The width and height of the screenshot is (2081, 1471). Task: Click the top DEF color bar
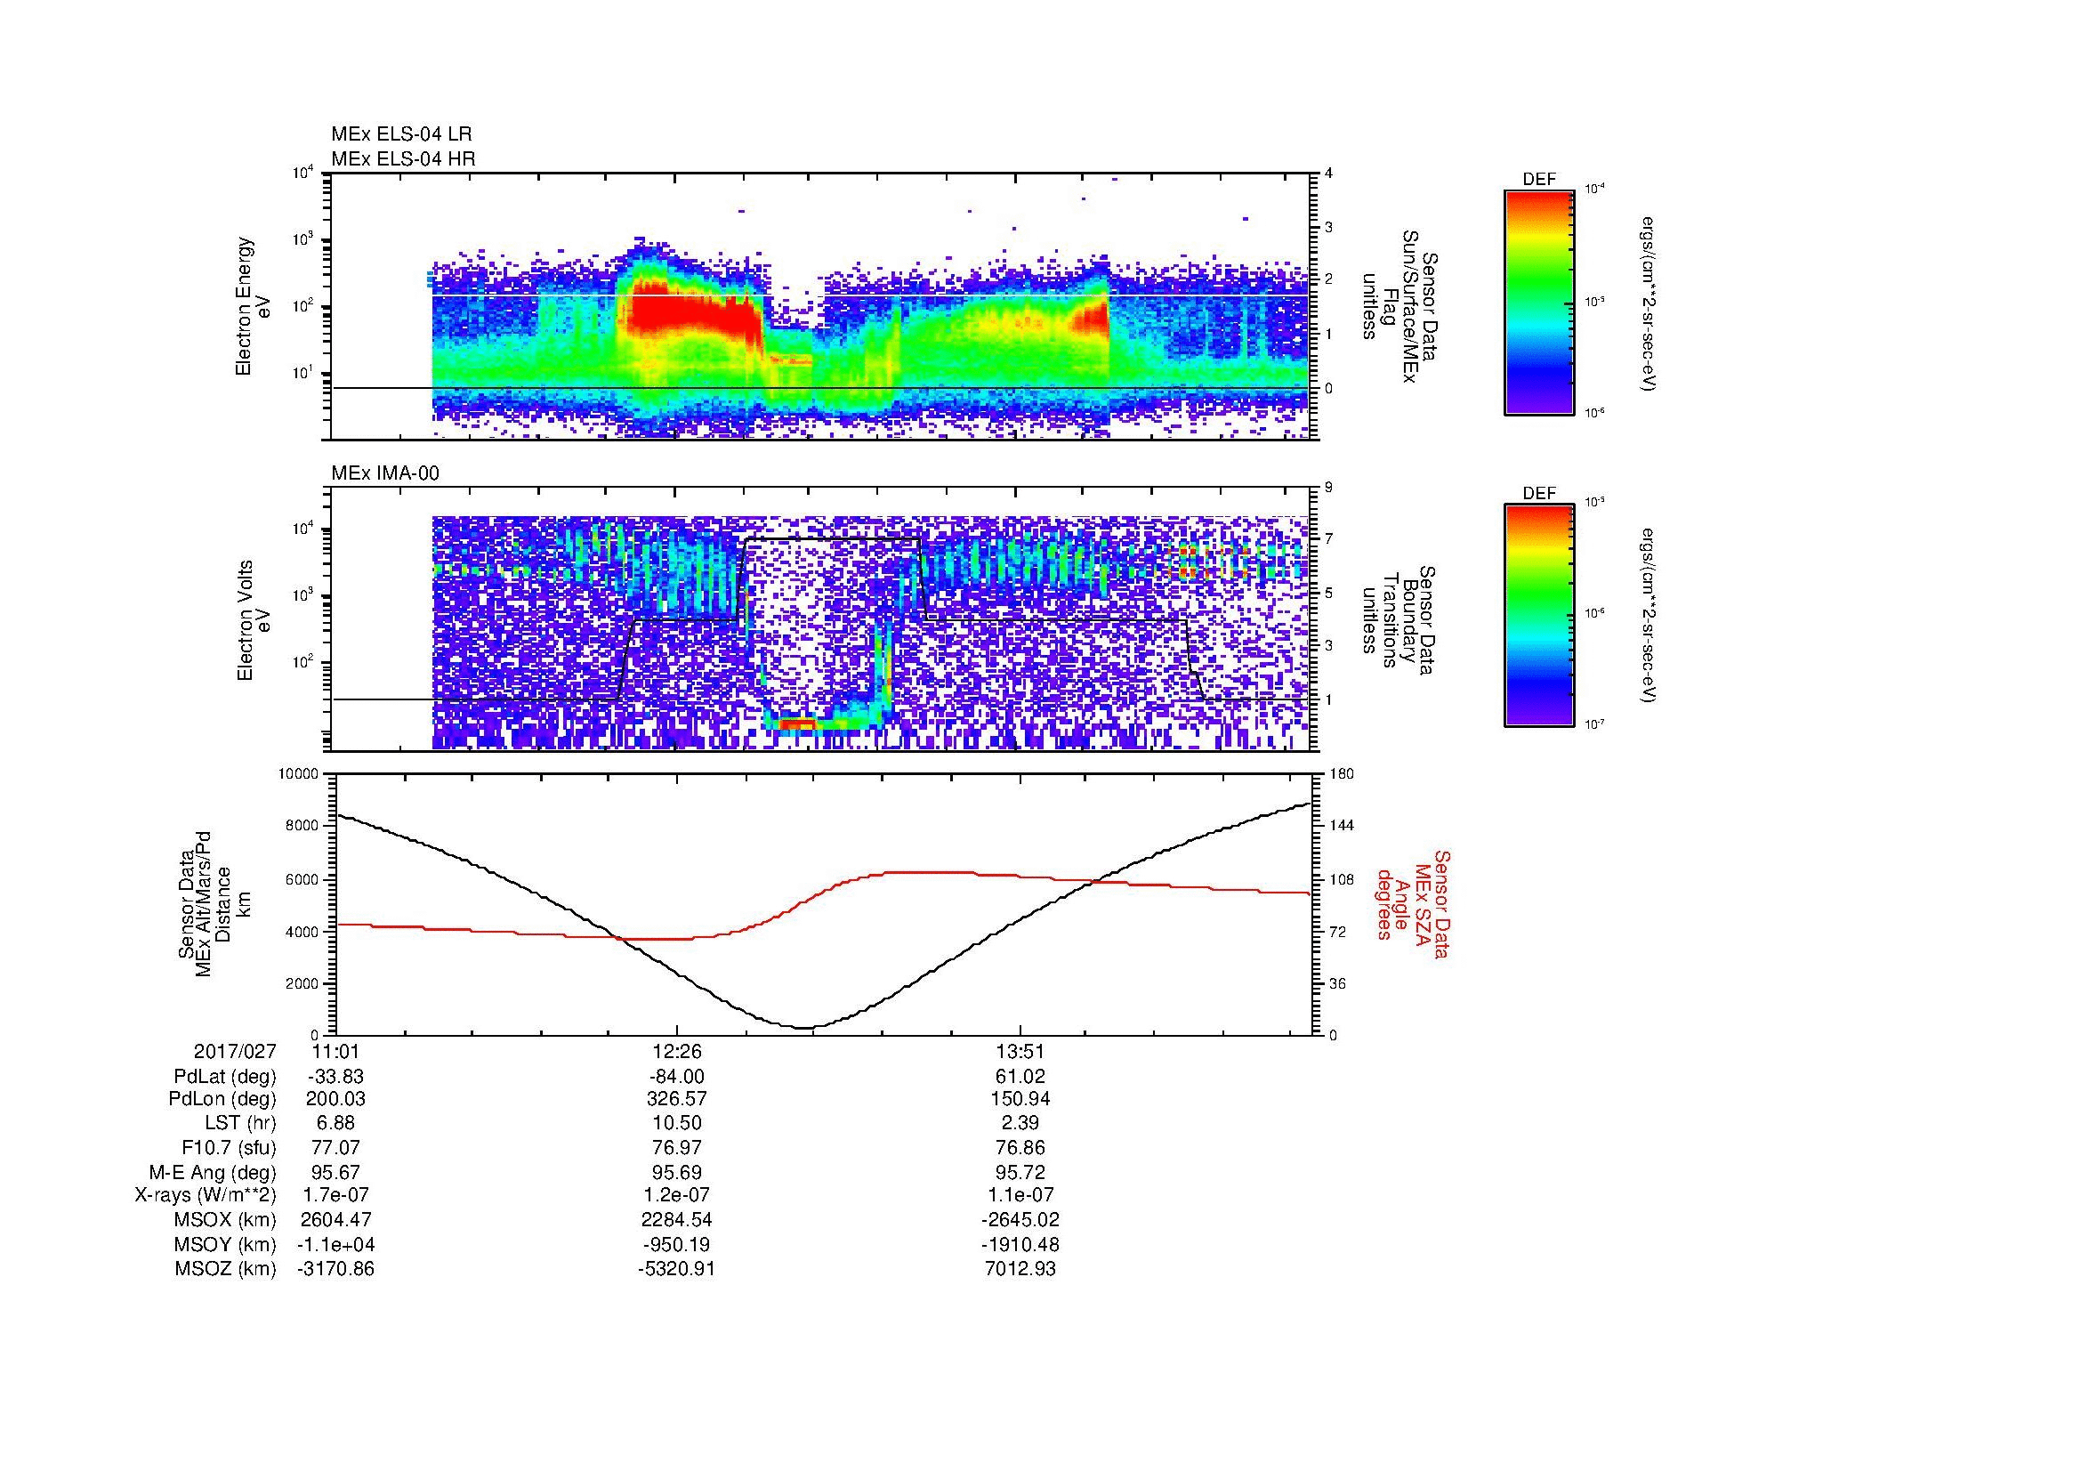click(x=1539, y=302)
